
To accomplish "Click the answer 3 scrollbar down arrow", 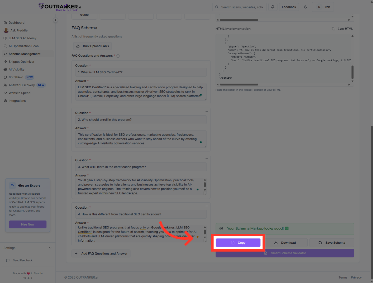I will click(x=205, y=190).
